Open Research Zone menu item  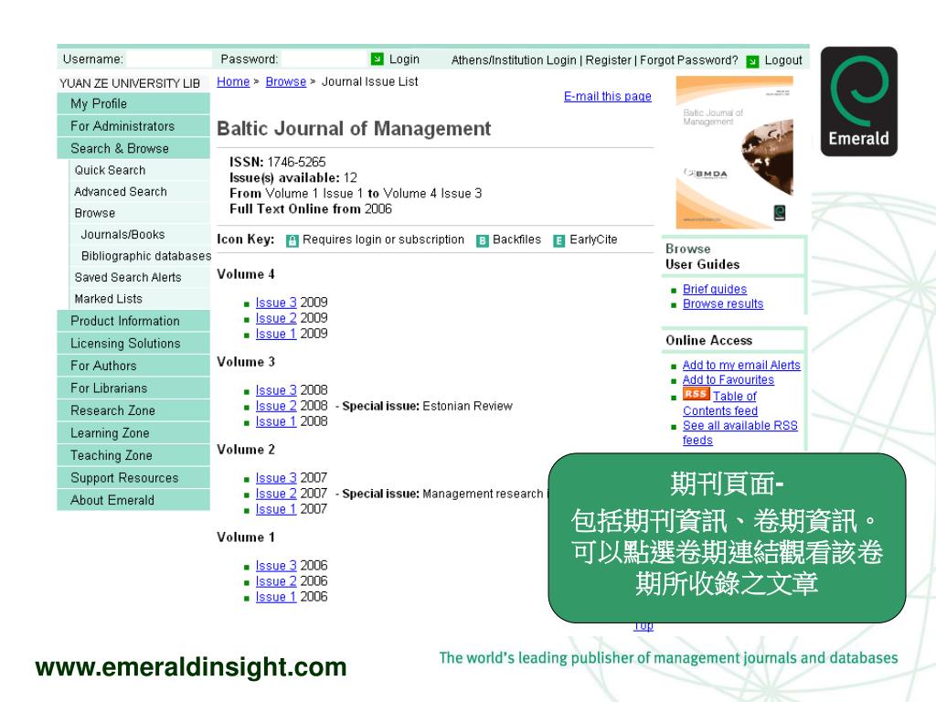tap(133, 410)
